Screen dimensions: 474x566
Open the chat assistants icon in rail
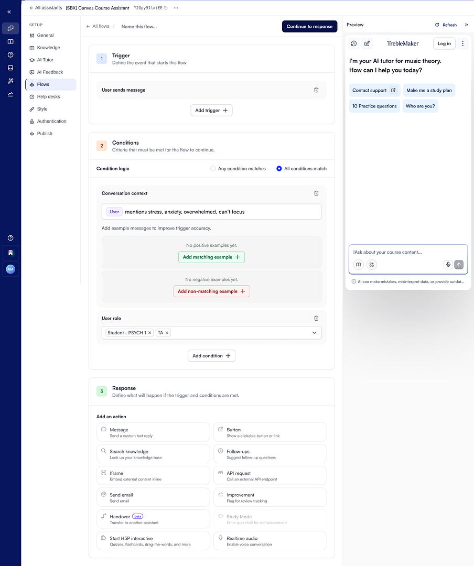point(10,28)
